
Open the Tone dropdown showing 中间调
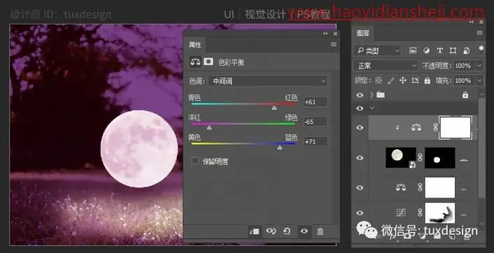(x=267, y=81)
